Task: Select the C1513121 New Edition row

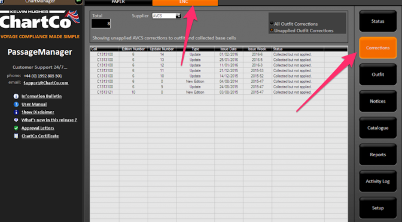Action: (219, 92)
